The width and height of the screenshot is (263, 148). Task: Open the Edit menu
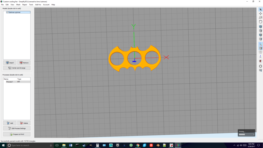click(x=7, y=5)
